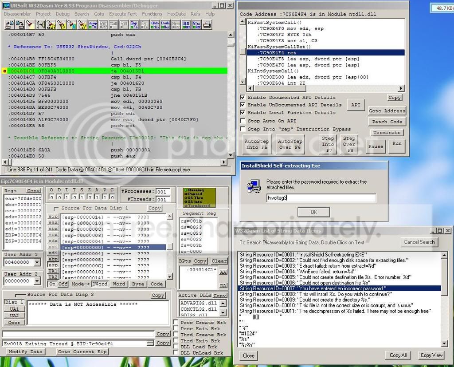Screen dimensions: 454x367
Task: Click the Goto Address button
Action: (x=387, y=111)
